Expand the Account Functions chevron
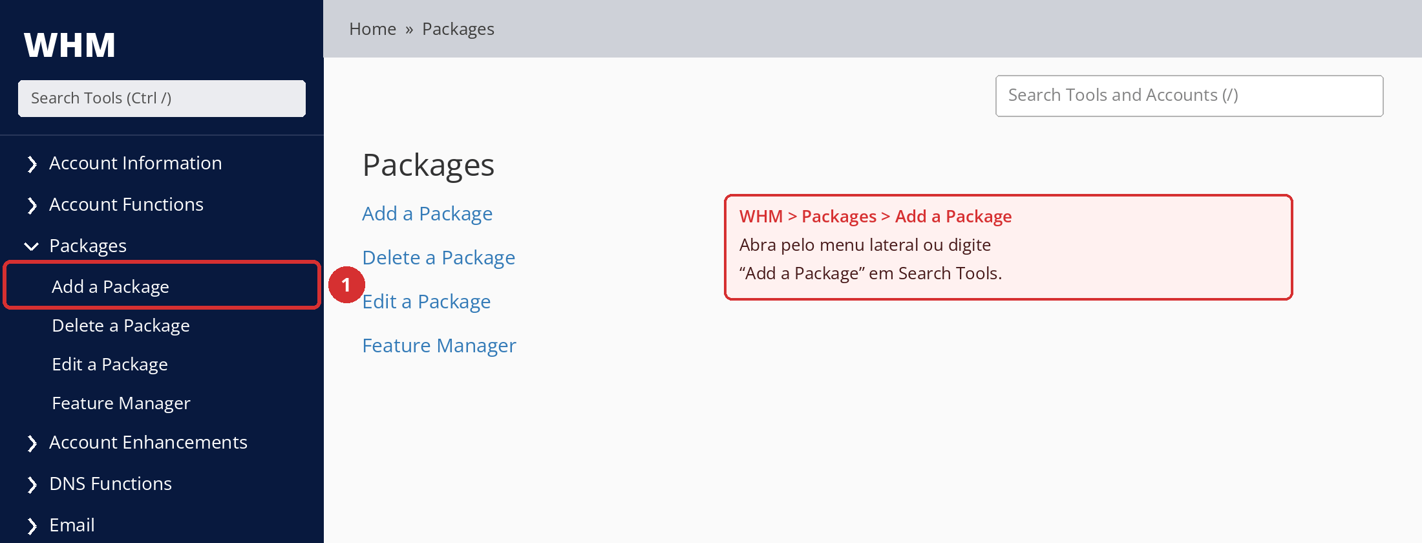This screenshot has height=543, width=1422. point(32,206)
